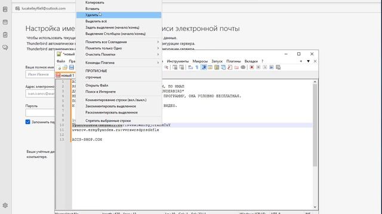Click the Stop Recording macro icon

click(258, 67)
